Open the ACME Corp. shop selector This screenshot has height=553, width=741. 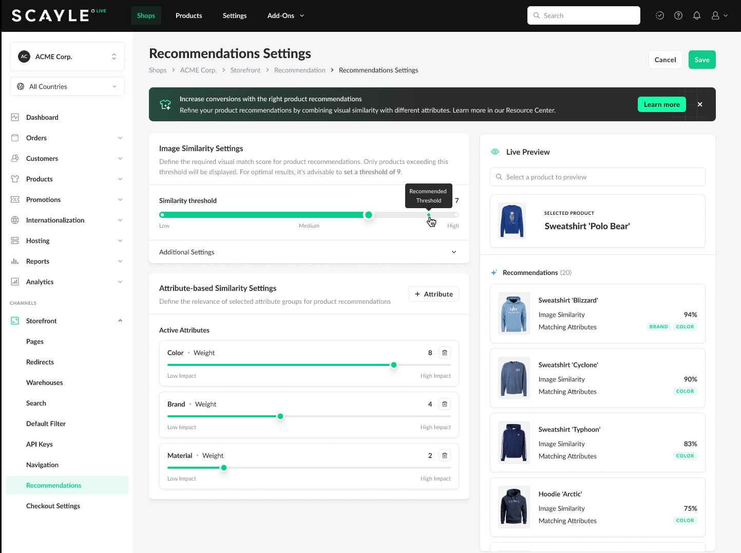click(67, 57)
